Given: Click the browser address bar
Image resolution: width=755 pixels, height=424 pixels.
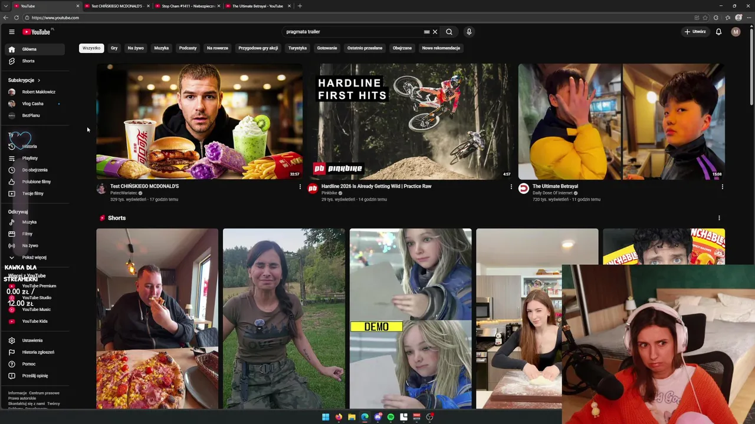Looking at the screenshot, I should (x=354, y=18).
